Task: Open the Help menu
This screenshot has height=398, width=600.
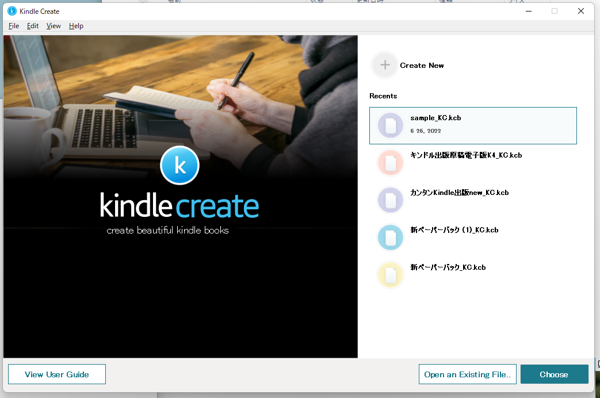Action: click(76, 26)
